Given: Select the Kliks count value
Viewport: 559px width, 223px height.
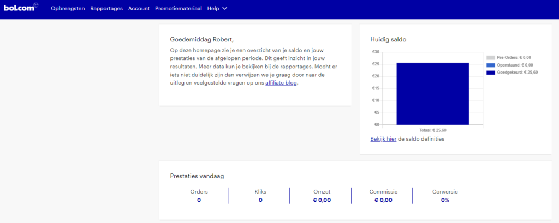Looking at the screenshot, I should coord(260,200).
